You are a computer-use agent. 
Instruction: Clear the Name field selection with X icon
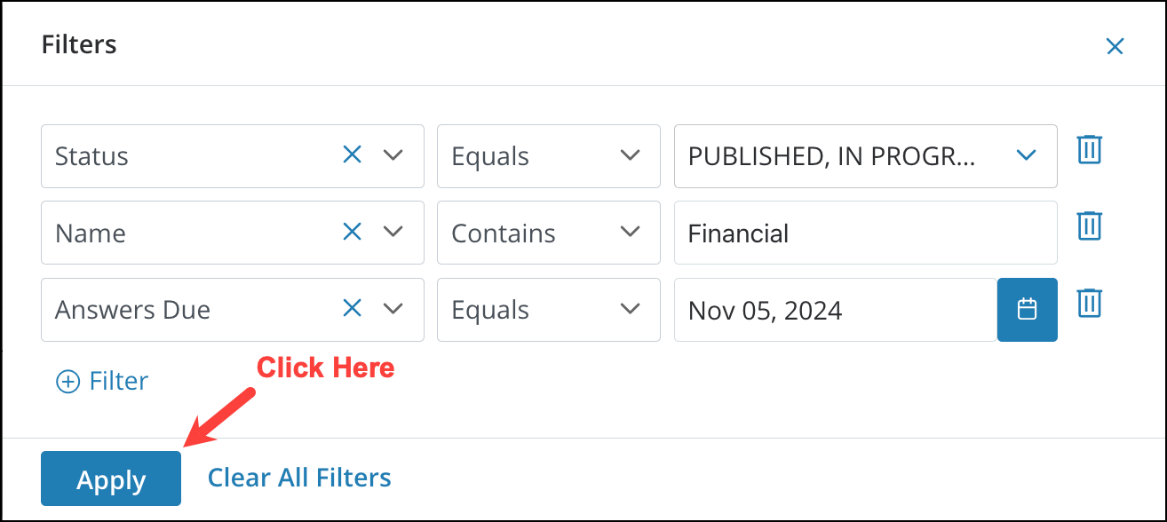[x=352, y=232]
